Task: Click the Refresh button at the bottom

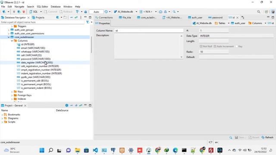Action: click(267, 137)
